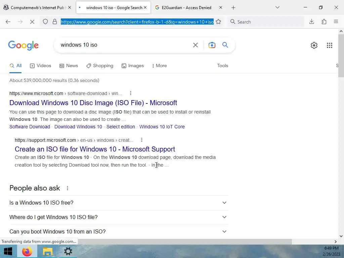
Task: Close the Computernewb's Internet Pub tab
Action: pyautogui.click(x=69, y=7)
